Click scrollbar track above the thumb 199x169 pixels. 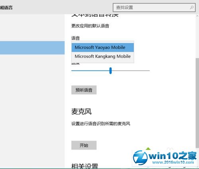197,38
